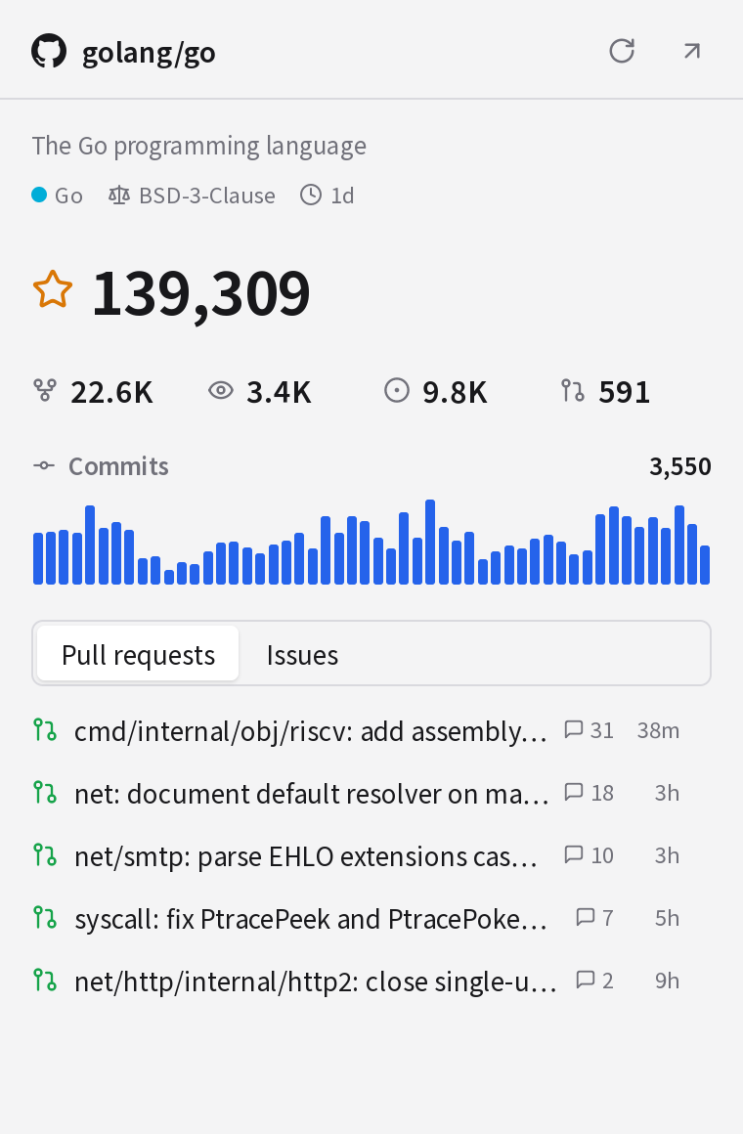Click the license scale icon
The width and height of the screenshot is (743, 1134).
tap(118, 195)
